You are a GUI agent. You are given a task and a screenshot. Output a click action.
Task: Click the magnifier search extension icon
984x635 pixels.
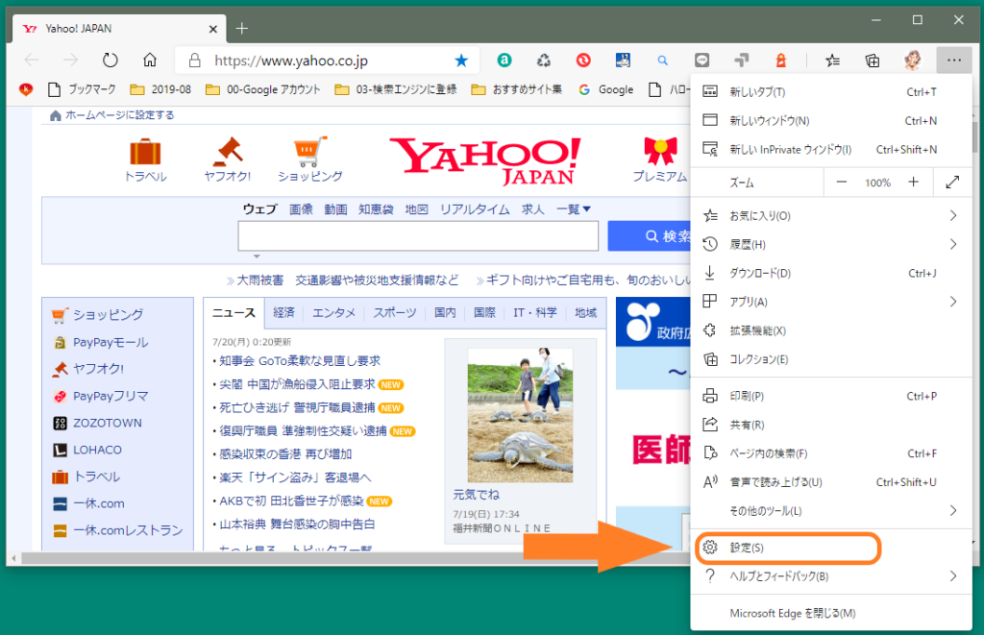coord(662,60)
